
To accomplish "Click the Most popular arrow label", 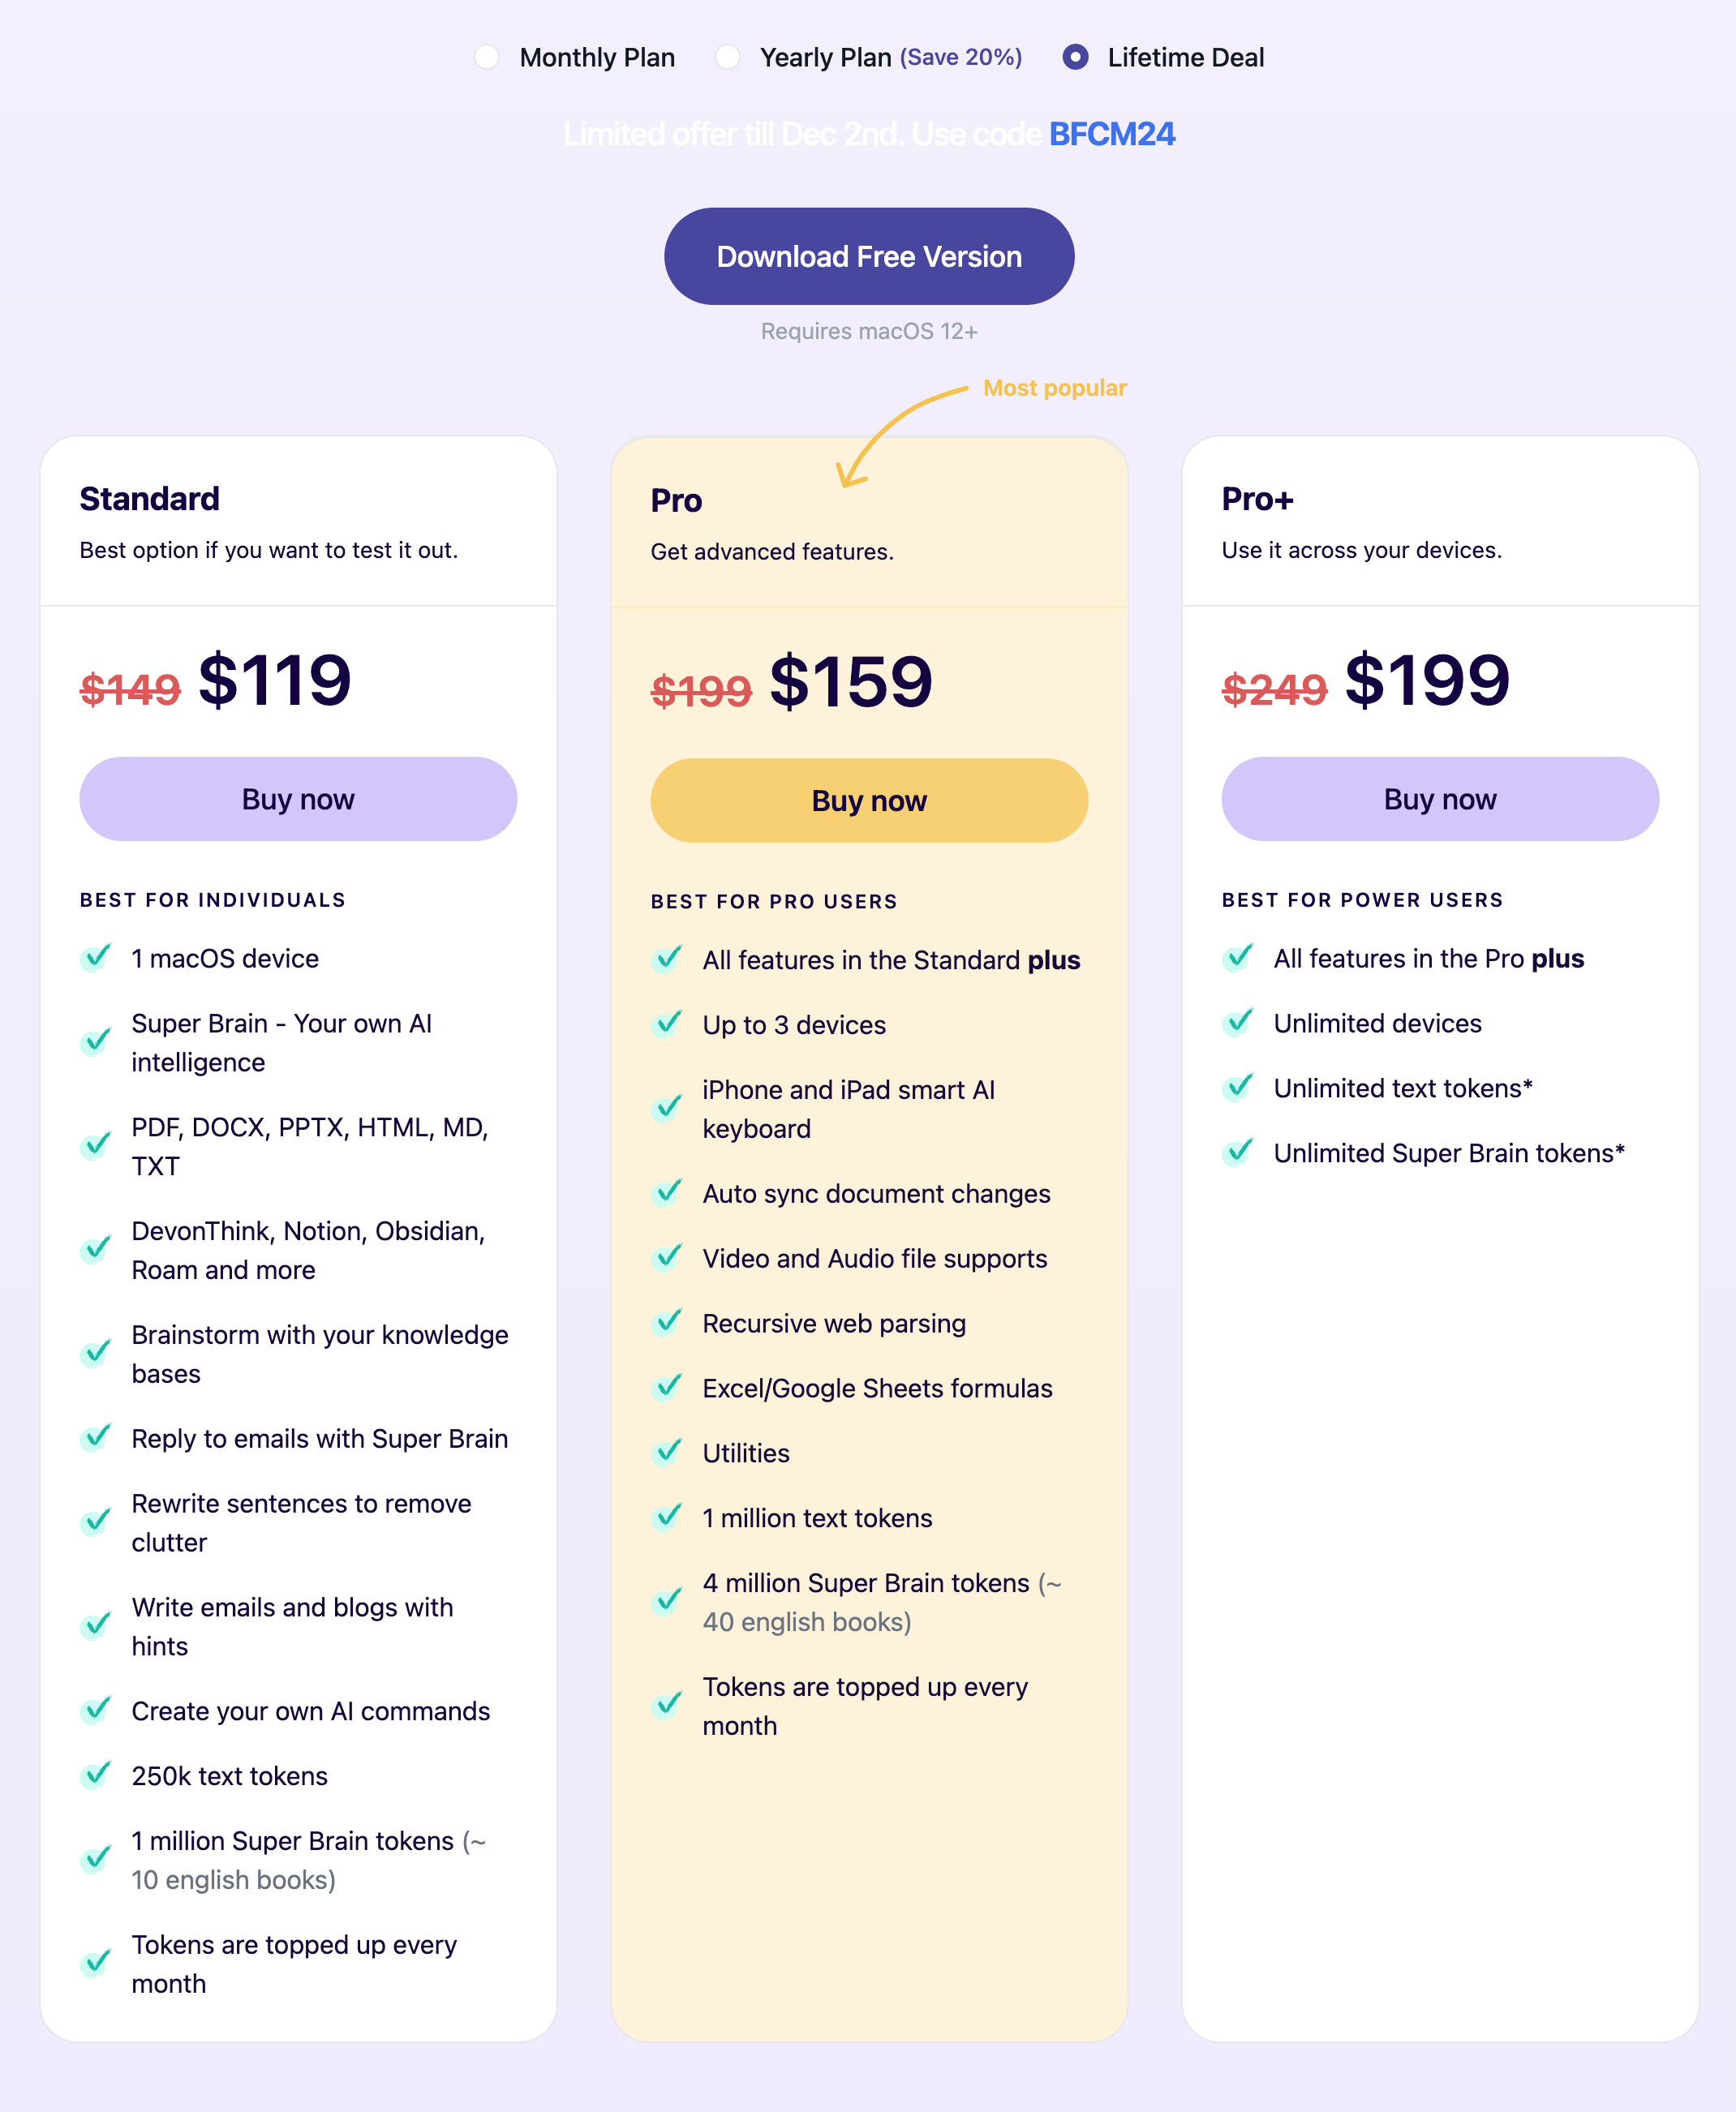I will 1054,388.
